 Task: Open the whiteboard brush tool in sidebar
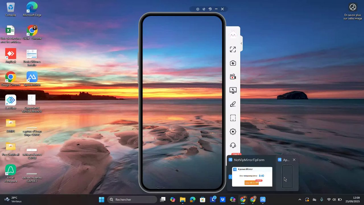coord(233,104)
